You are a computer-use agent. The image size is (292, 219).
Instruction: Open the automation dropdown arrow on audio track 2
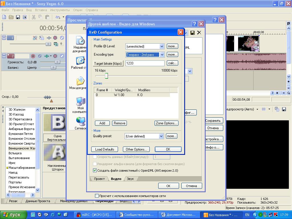pyautogui.click(x=51, y=56)
